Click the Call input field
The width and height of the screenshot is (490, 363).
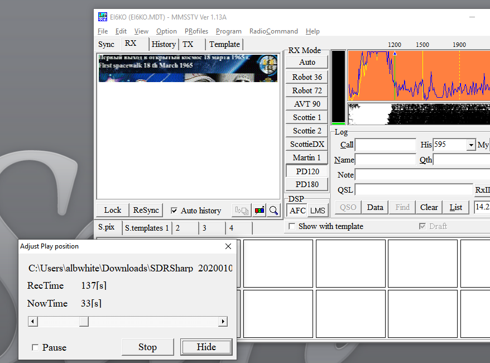(386, 145)
